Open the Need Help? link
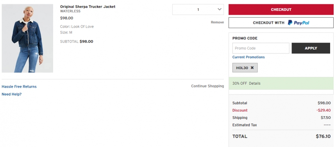 pyautogui.click(x=12, y=94)
